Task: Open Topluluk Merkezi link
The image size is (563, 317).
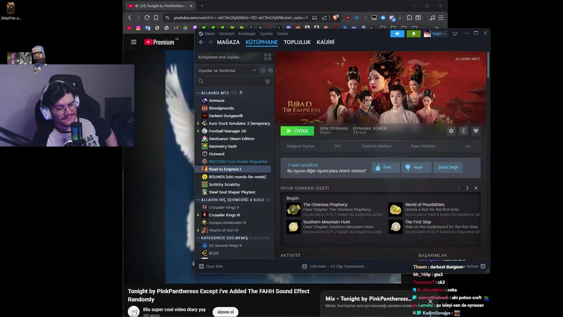Action: pos(376,146)
